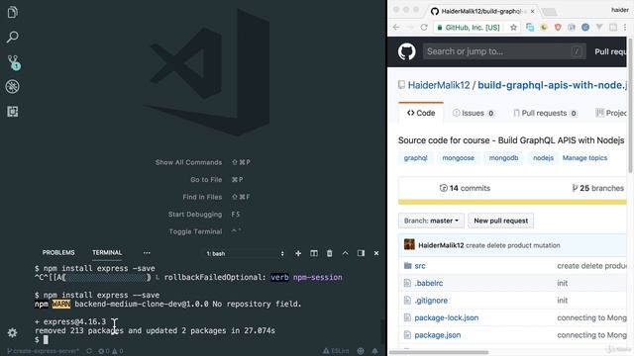Click the GitHub Octocat logo
The image size is (634, 356).
pos(407,51)
